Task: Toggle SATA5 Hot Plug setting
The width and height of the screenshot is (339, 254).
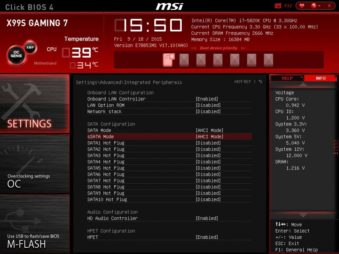Action: [x=170, y=168]
